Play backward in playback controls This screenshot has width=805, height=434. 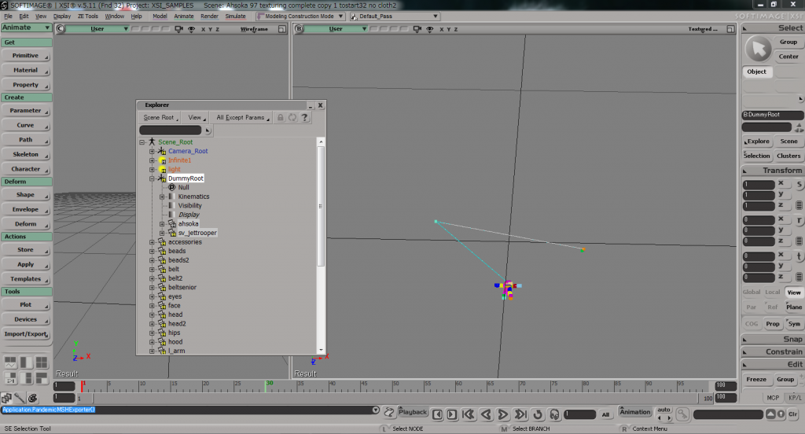486,414
